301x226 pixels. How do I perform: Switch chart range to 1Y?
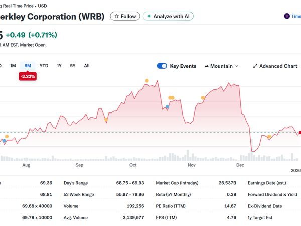tap(59, 66)
